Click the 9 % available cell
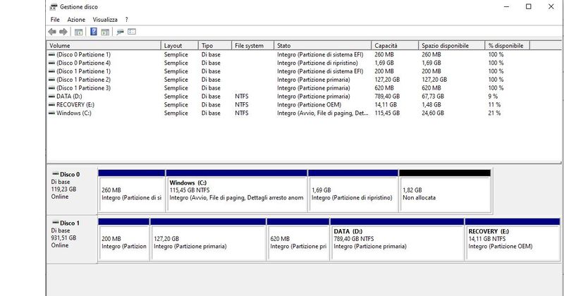Image resolution: width=564 pixels, height=296 pixels. pos(493,97)
